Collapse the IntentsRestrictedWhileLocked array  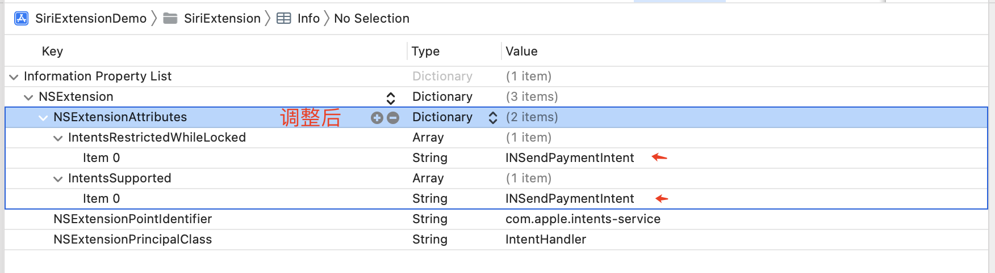[58, 138]
